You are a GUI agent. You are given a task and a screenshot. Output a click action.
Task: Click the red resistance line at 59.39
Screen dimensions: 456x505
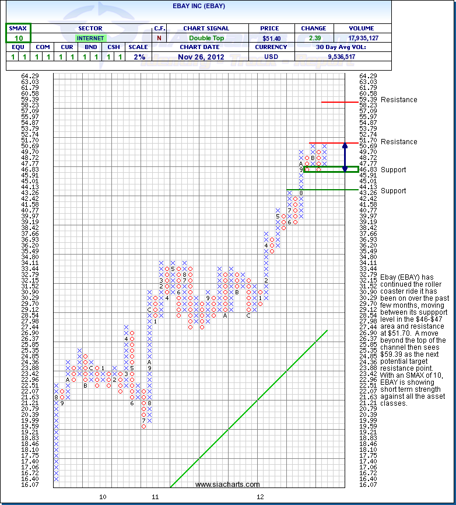point(339,102)
